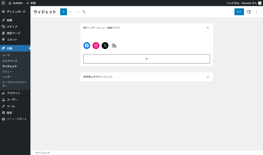Add a block to widget area
Screen dimensions: 263x155
coord(147,59)
